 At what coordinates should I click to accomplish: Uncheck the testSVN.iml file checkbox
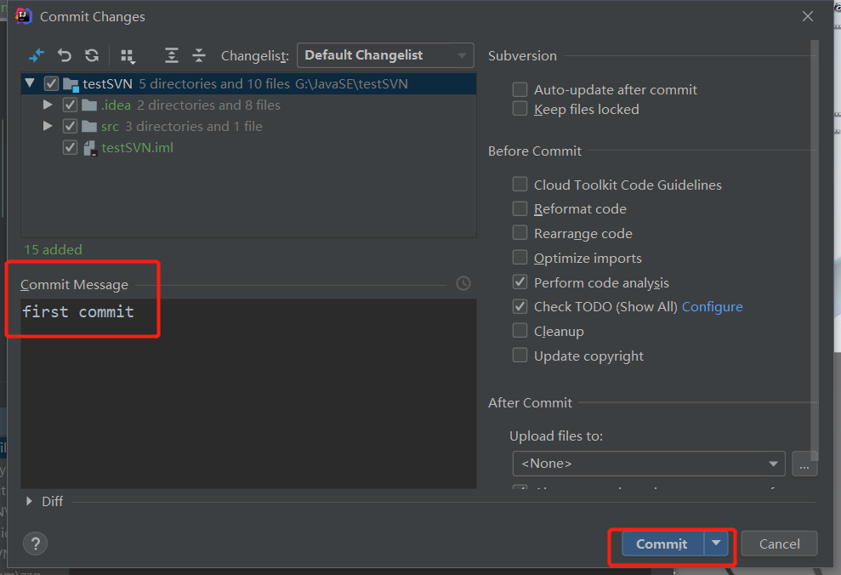[70, 147]
